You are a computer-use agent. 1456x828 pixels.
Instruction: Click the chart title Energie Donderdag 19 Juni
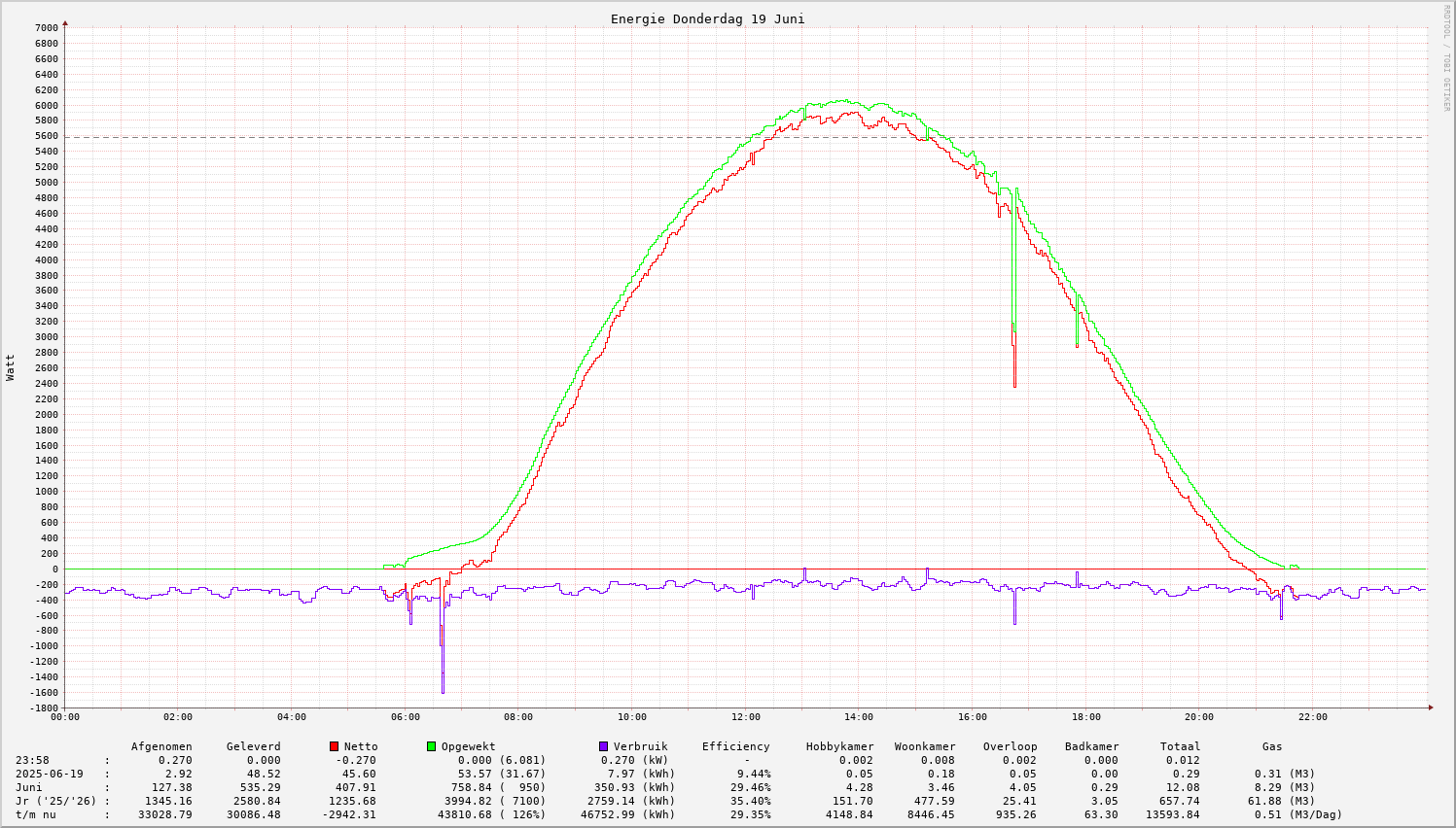click(x=707, y=18)
